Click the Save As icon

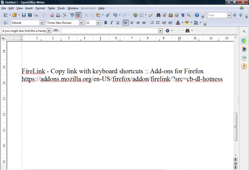(x=30, y=15)
